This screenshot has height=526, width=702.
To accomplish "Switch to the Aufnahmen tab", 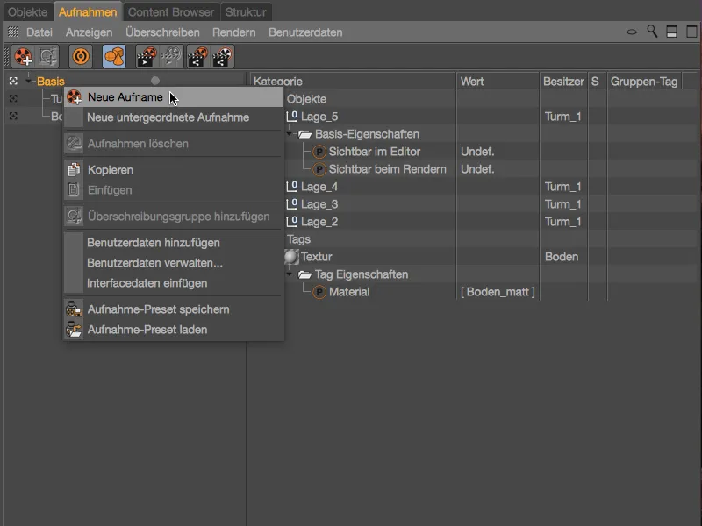I will [x=88, y=12].
